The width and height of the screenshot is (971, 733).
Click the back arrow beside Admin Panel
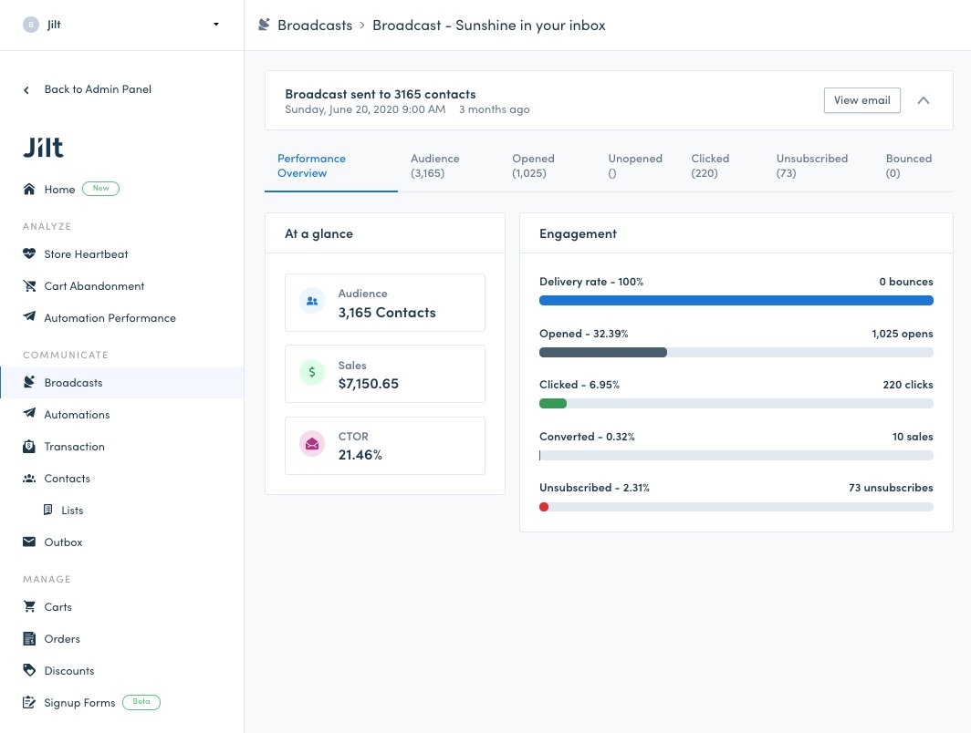26,90
